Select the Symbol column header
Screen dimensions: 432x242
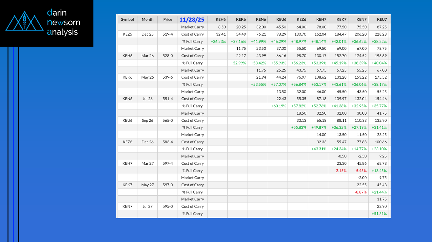(x=127, y=19)
